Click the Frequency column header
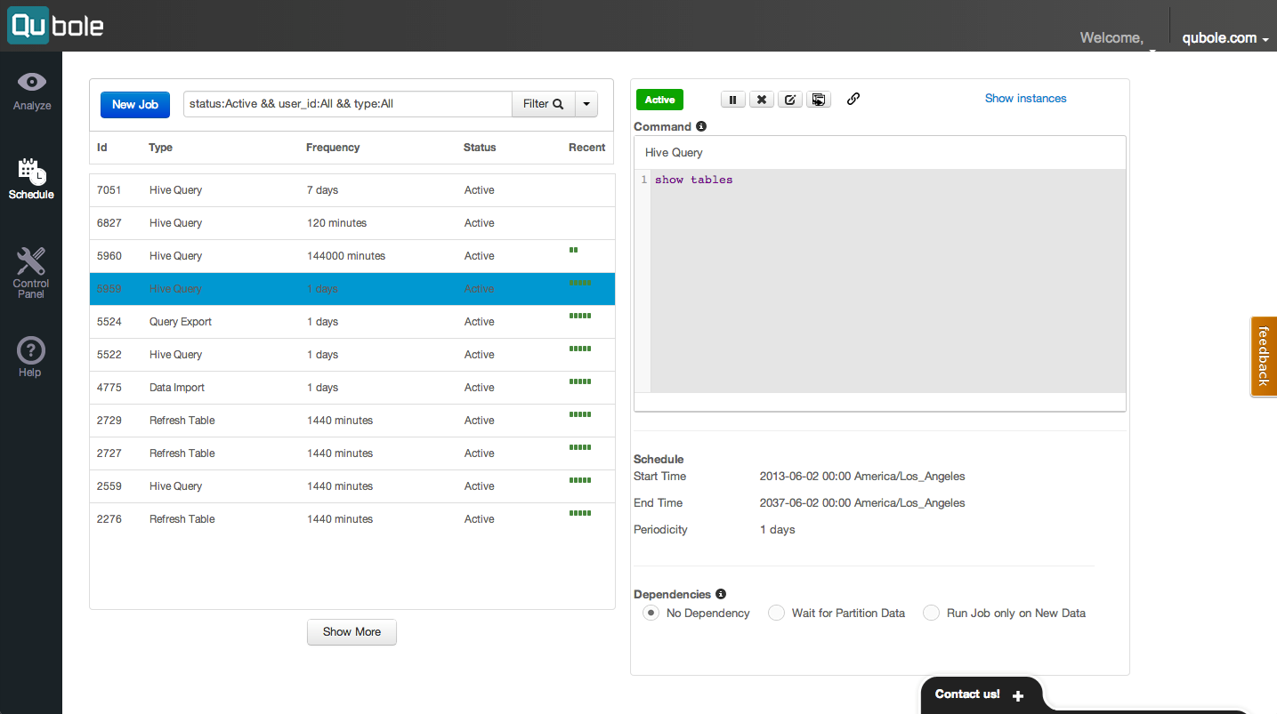The height and width of the screenshot is (714, 1277). pos(333,148)
